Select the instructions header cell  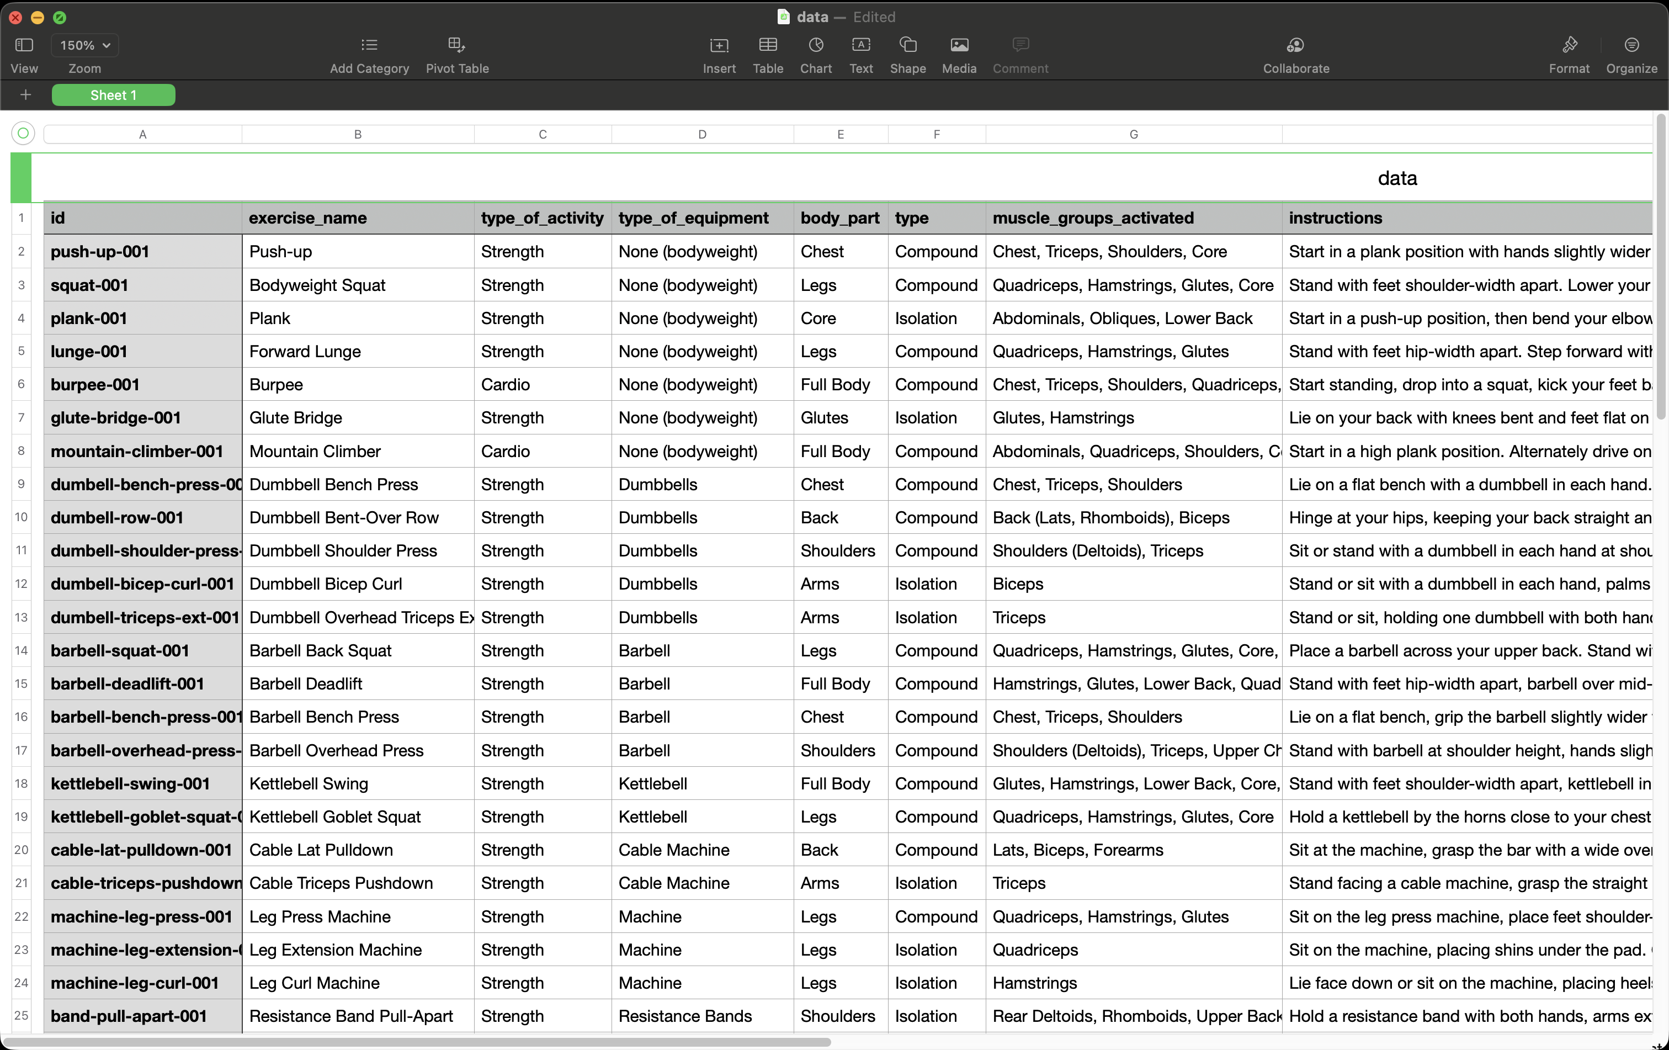1468,218
